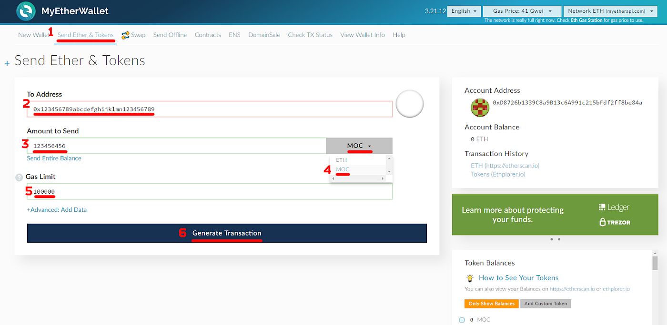Go to the Swap tab
Viewport: 667px width, 325px height.
tap(138, 35)
